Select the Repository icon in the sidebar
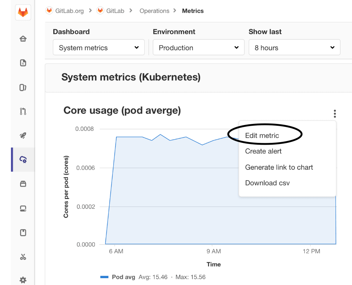The height and width of the screenshot is (285, 352). click(x=23, y=63)
